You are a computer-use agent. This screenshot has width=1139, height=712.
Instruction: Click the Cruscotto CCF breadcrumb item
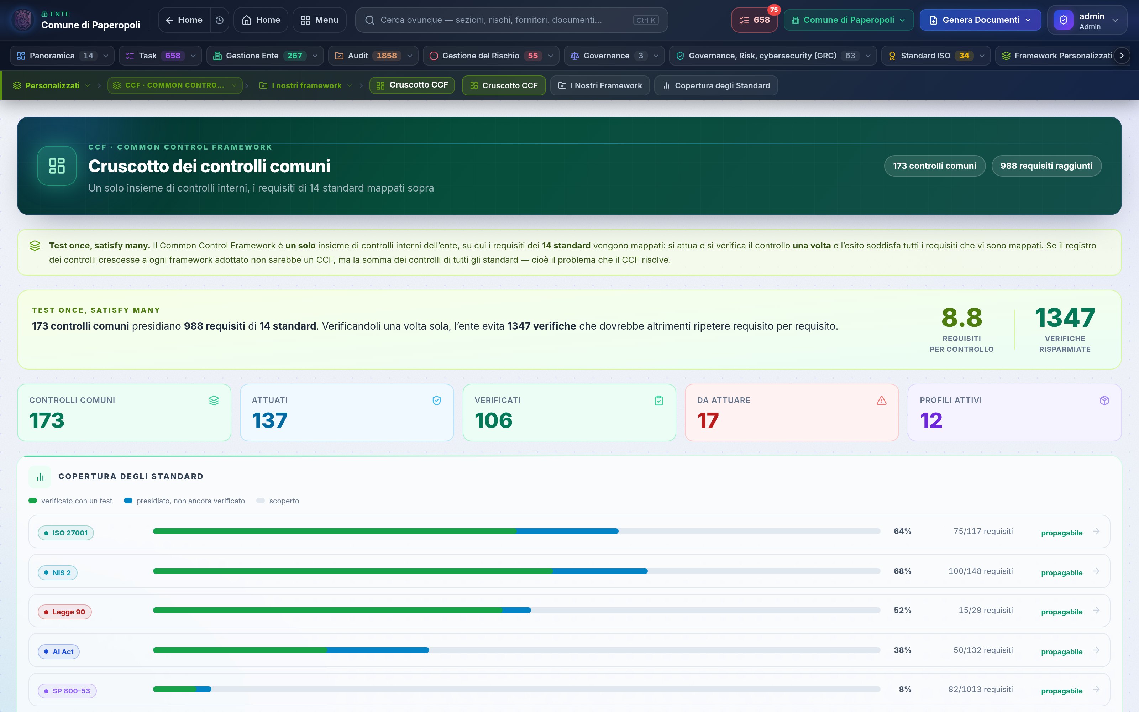[x=412, y=85]
